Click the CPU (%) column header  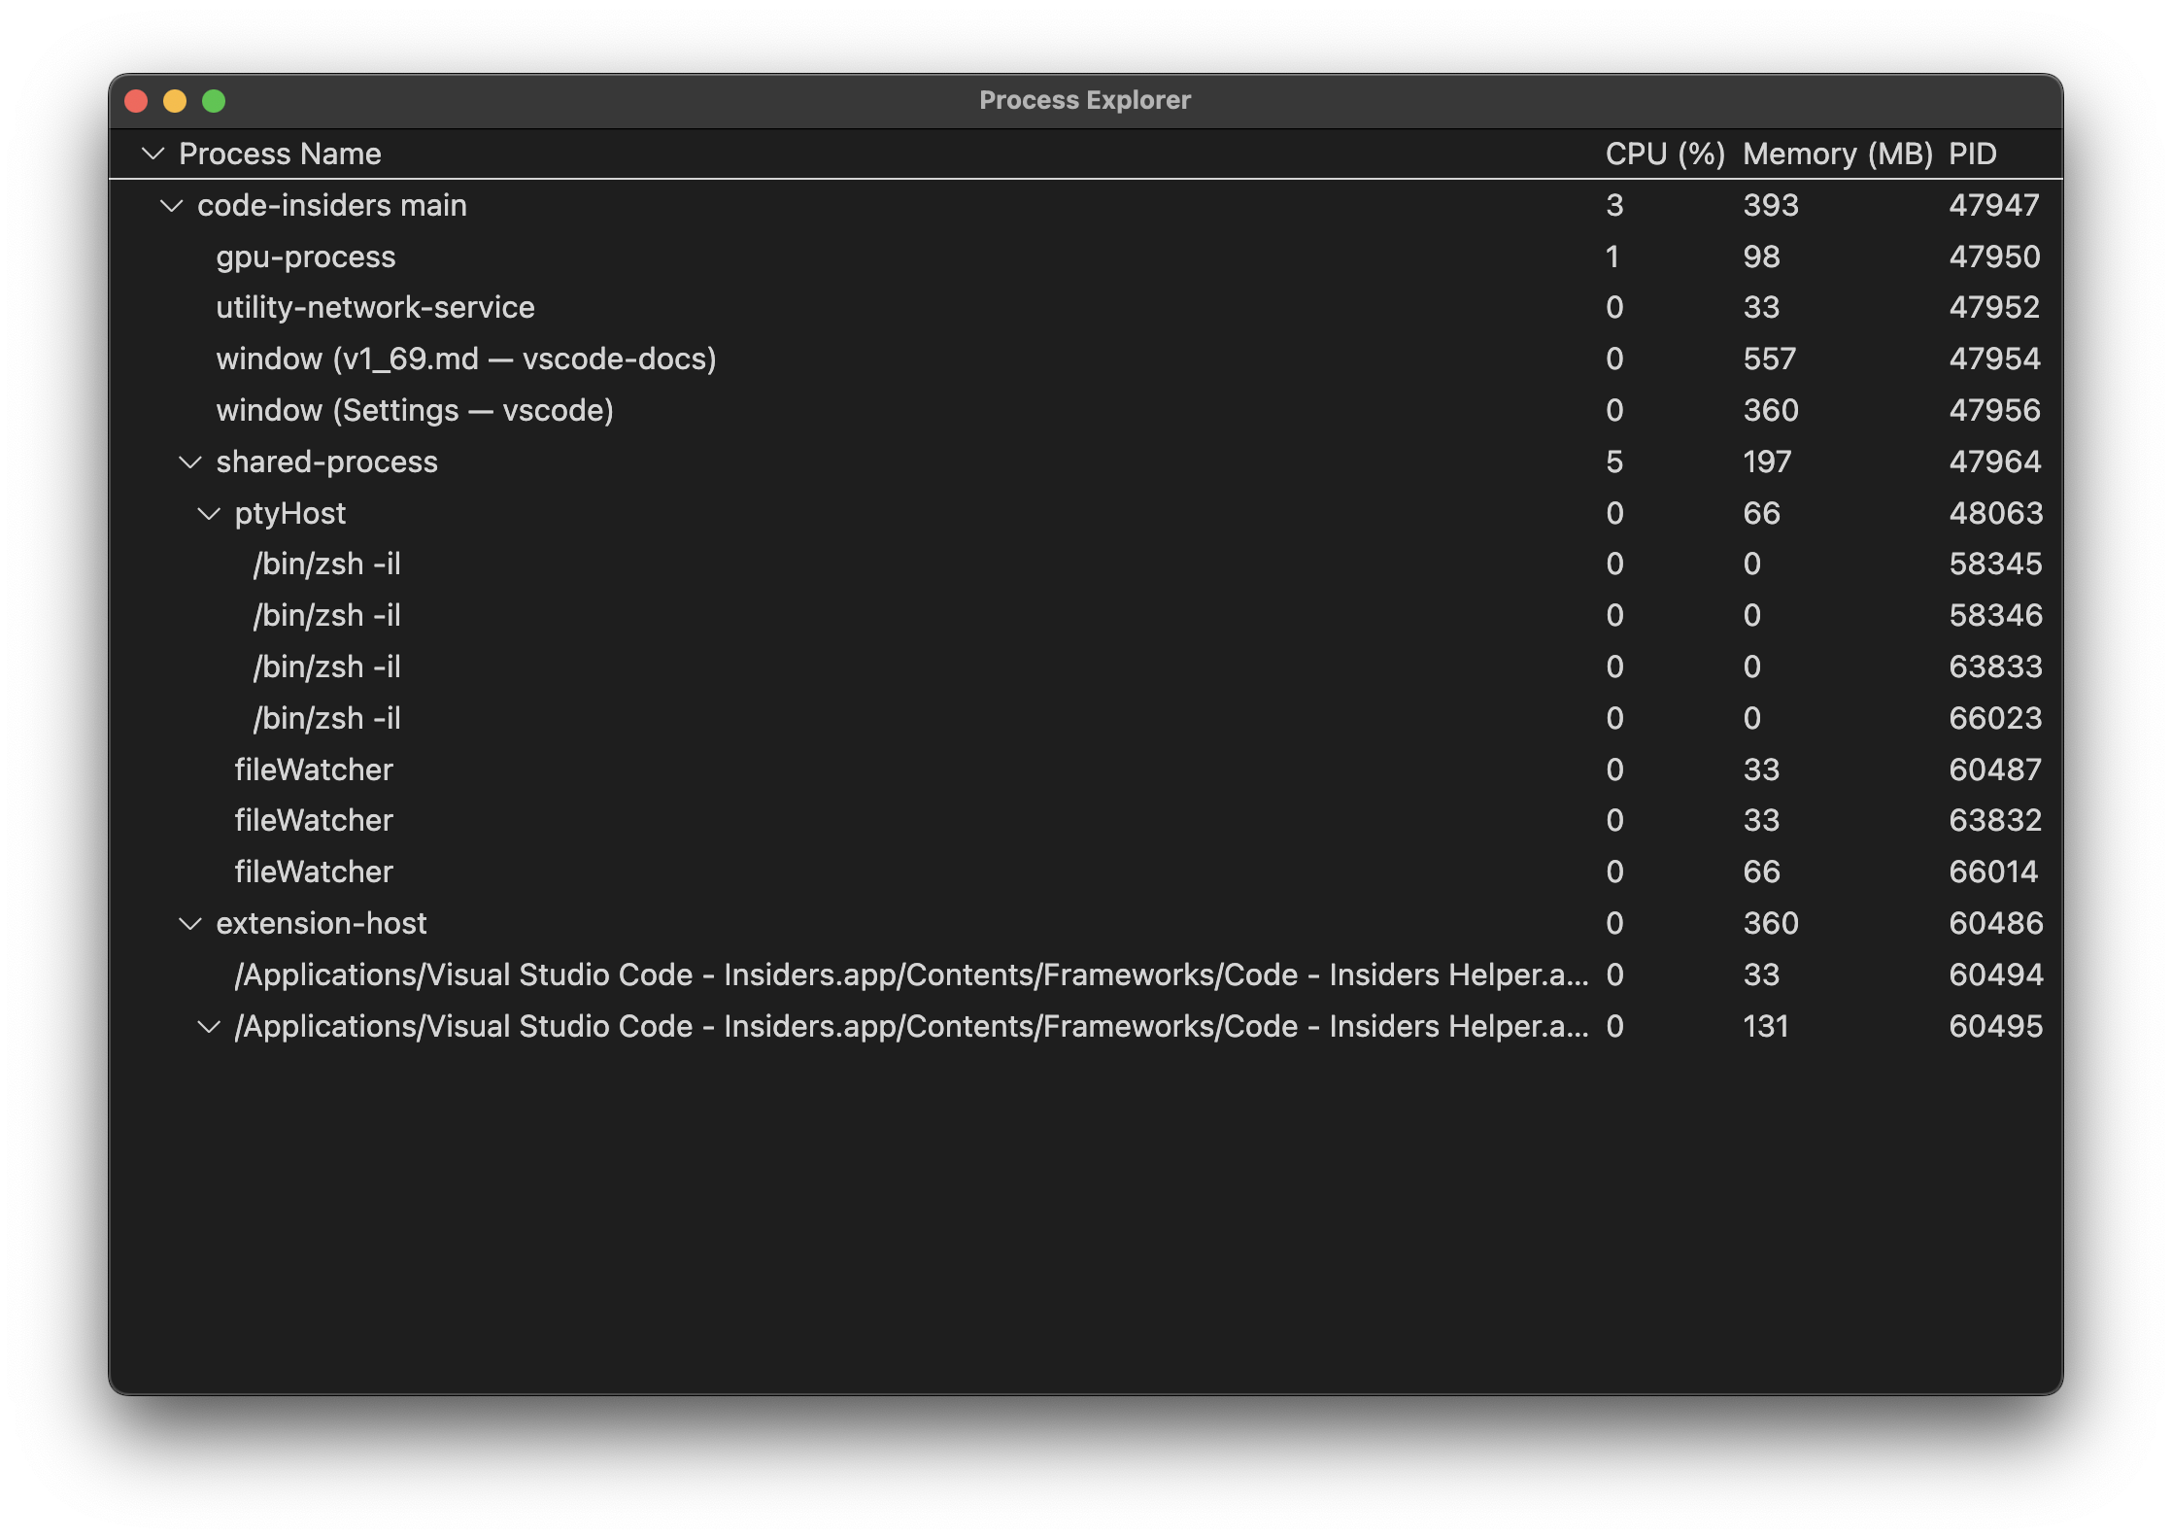[1664, 154]
